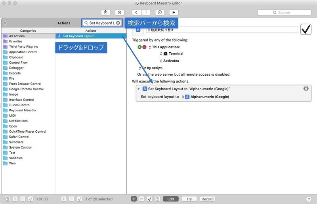The width and height of the screenshot is (317, 204).
Task: Open the Or by script dropdown
Action: [151, 68]
